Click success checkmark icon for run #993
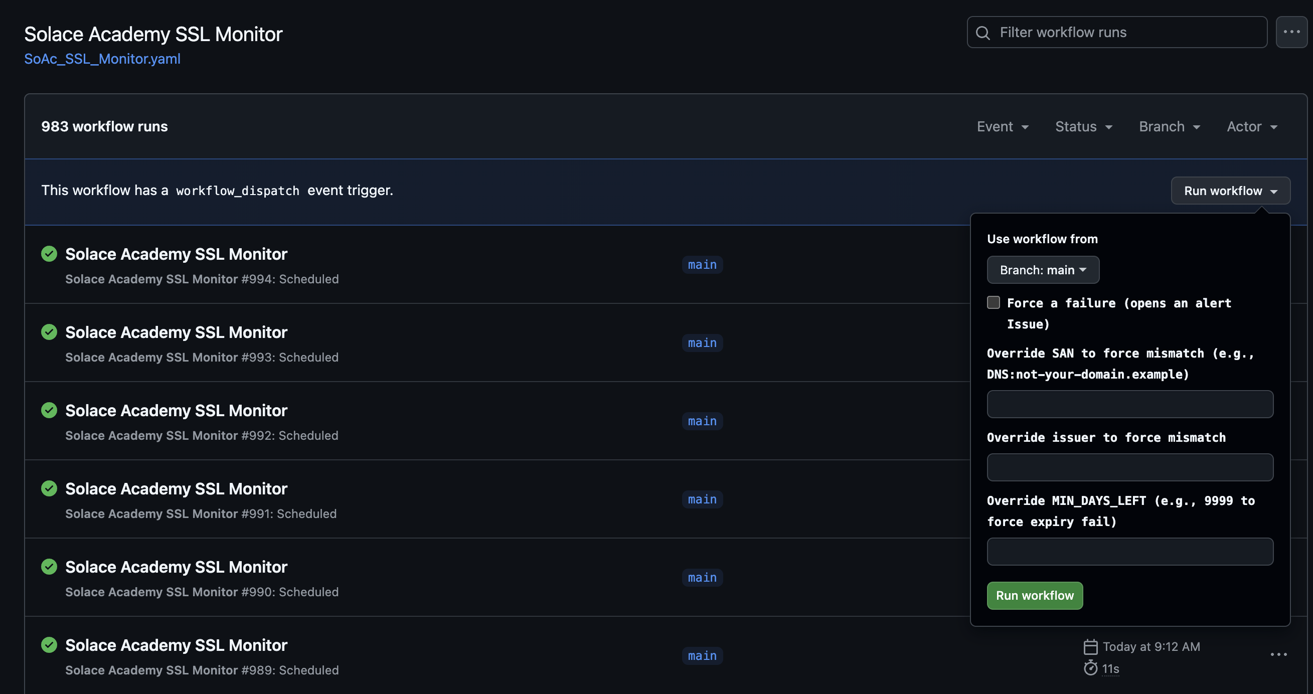 click(49, 332)
